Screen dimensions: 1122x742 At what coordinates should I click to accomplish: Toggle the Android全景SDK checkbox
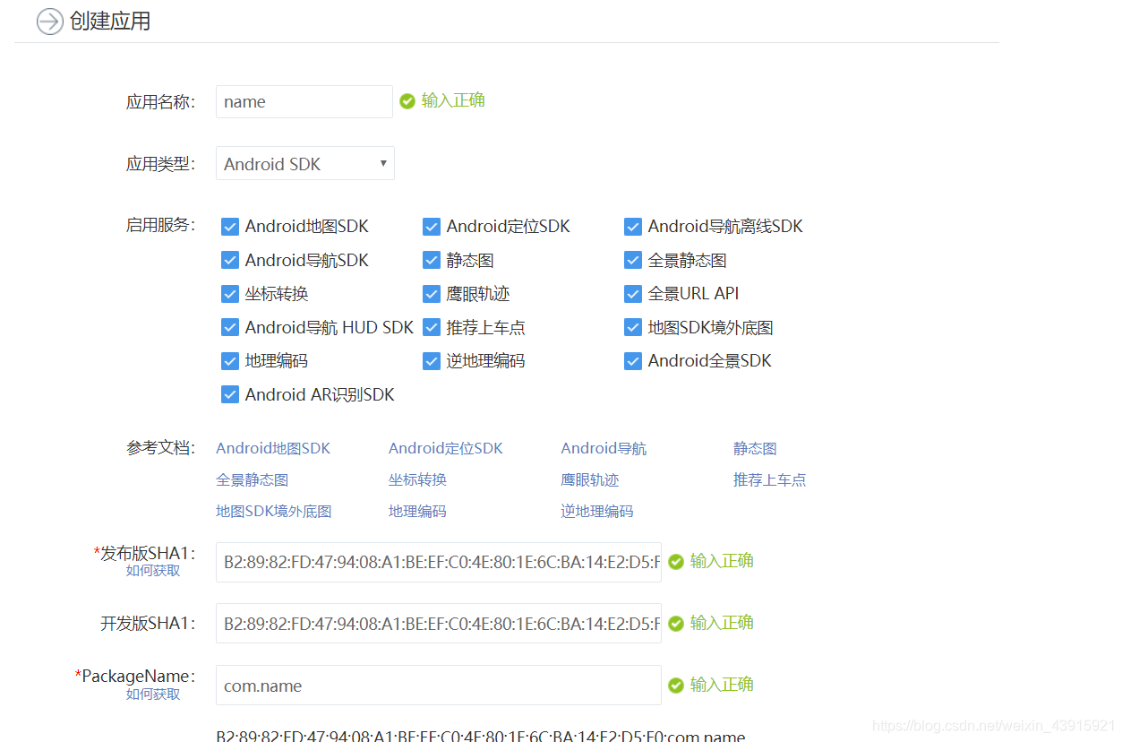point(633,361)
